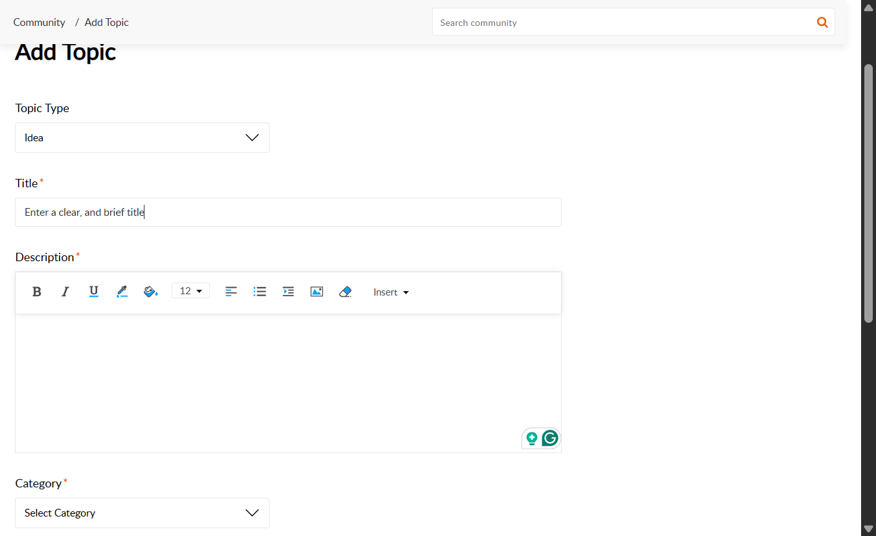Apply italic formatting to description text

65,292
